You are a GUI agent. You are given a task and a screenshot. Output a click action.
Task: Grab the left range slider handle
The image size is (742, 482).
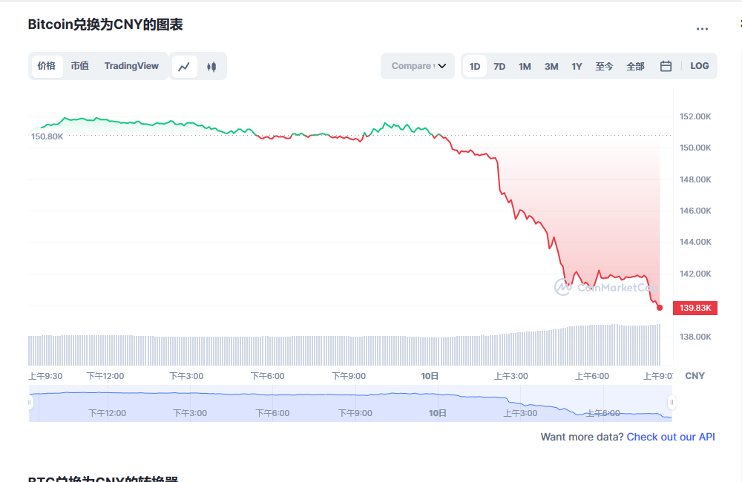pyautogui.click(x=30, y=403)
